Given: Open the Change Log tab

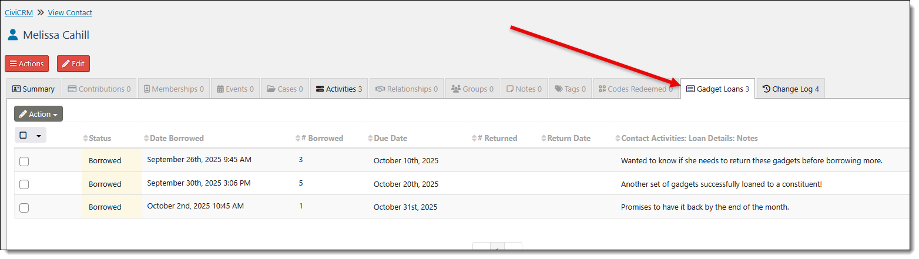Looking at the screenshot, I should click(x=790, y=89).
